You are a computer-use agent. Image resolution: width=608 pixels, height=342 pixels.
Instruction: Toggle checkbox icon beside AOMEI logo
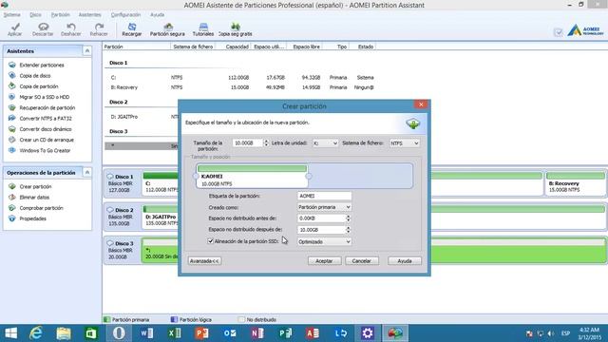[x=558, y=32]
